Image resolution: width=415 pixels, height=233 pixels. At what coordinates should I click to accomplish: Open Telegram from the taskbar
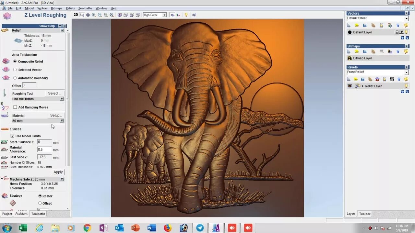[200, 228]
